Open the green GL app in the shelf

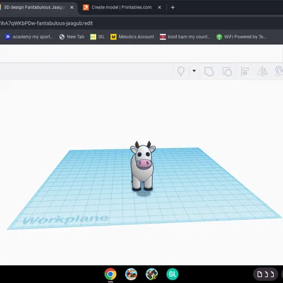coord(173,274)
